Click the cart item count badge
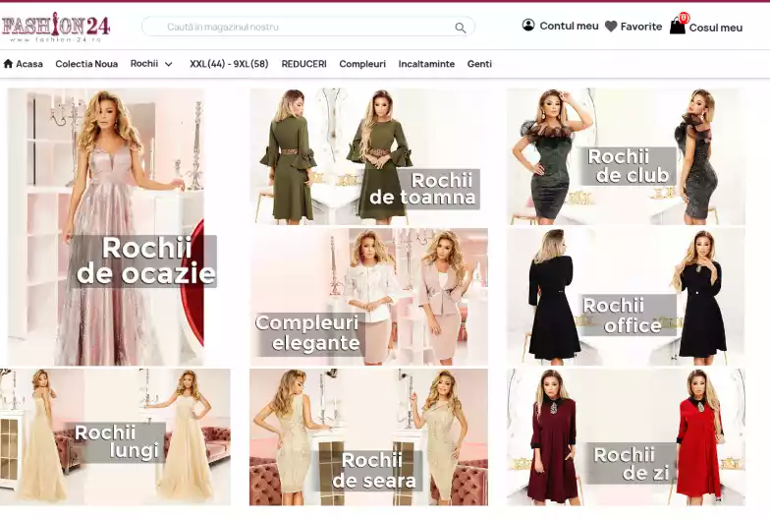 point(684,18)
